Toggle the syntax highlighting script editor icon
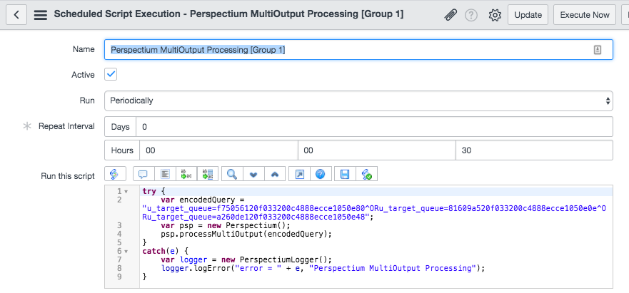This screenshot has width=629, height=293. pos(115,174)
